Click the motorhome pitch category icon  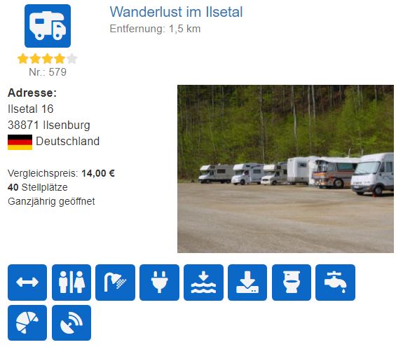48,26
